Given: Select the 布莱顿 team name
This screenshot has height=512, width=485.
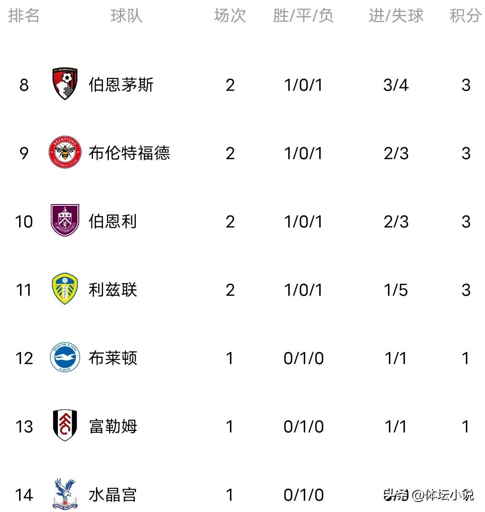Looking at the screenshot, I should [112, 358].
